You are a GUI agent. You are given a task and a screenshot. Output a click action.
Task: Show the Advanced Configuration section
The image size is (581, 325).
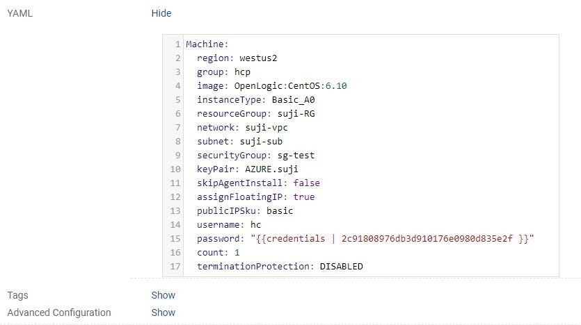click(x=163, y=312)
